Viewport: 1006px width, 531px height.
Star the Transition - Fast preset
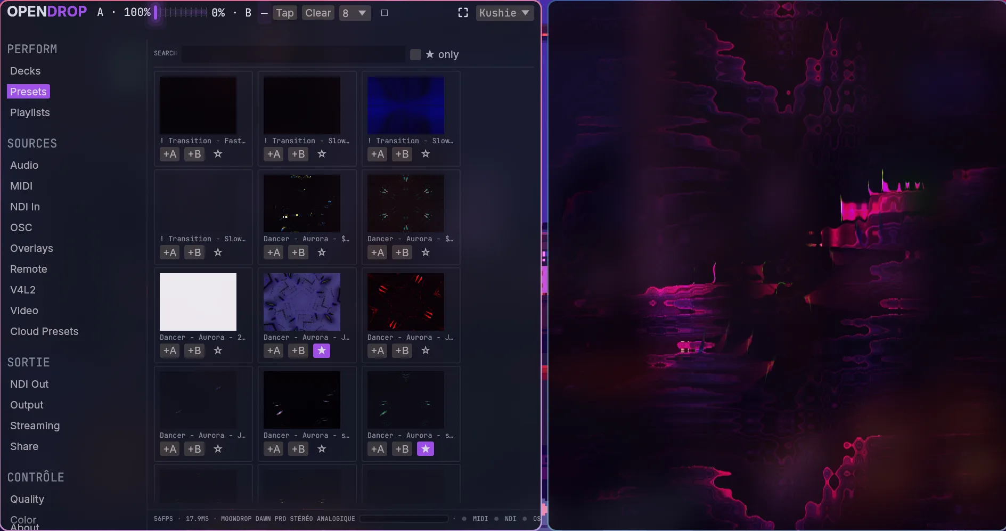[218, 154]
